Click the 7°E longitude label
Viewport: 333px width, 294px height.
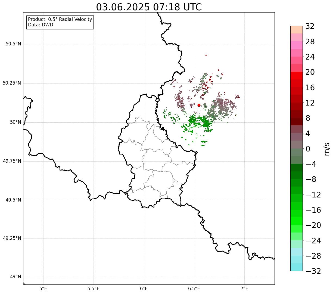click(244, 289)
